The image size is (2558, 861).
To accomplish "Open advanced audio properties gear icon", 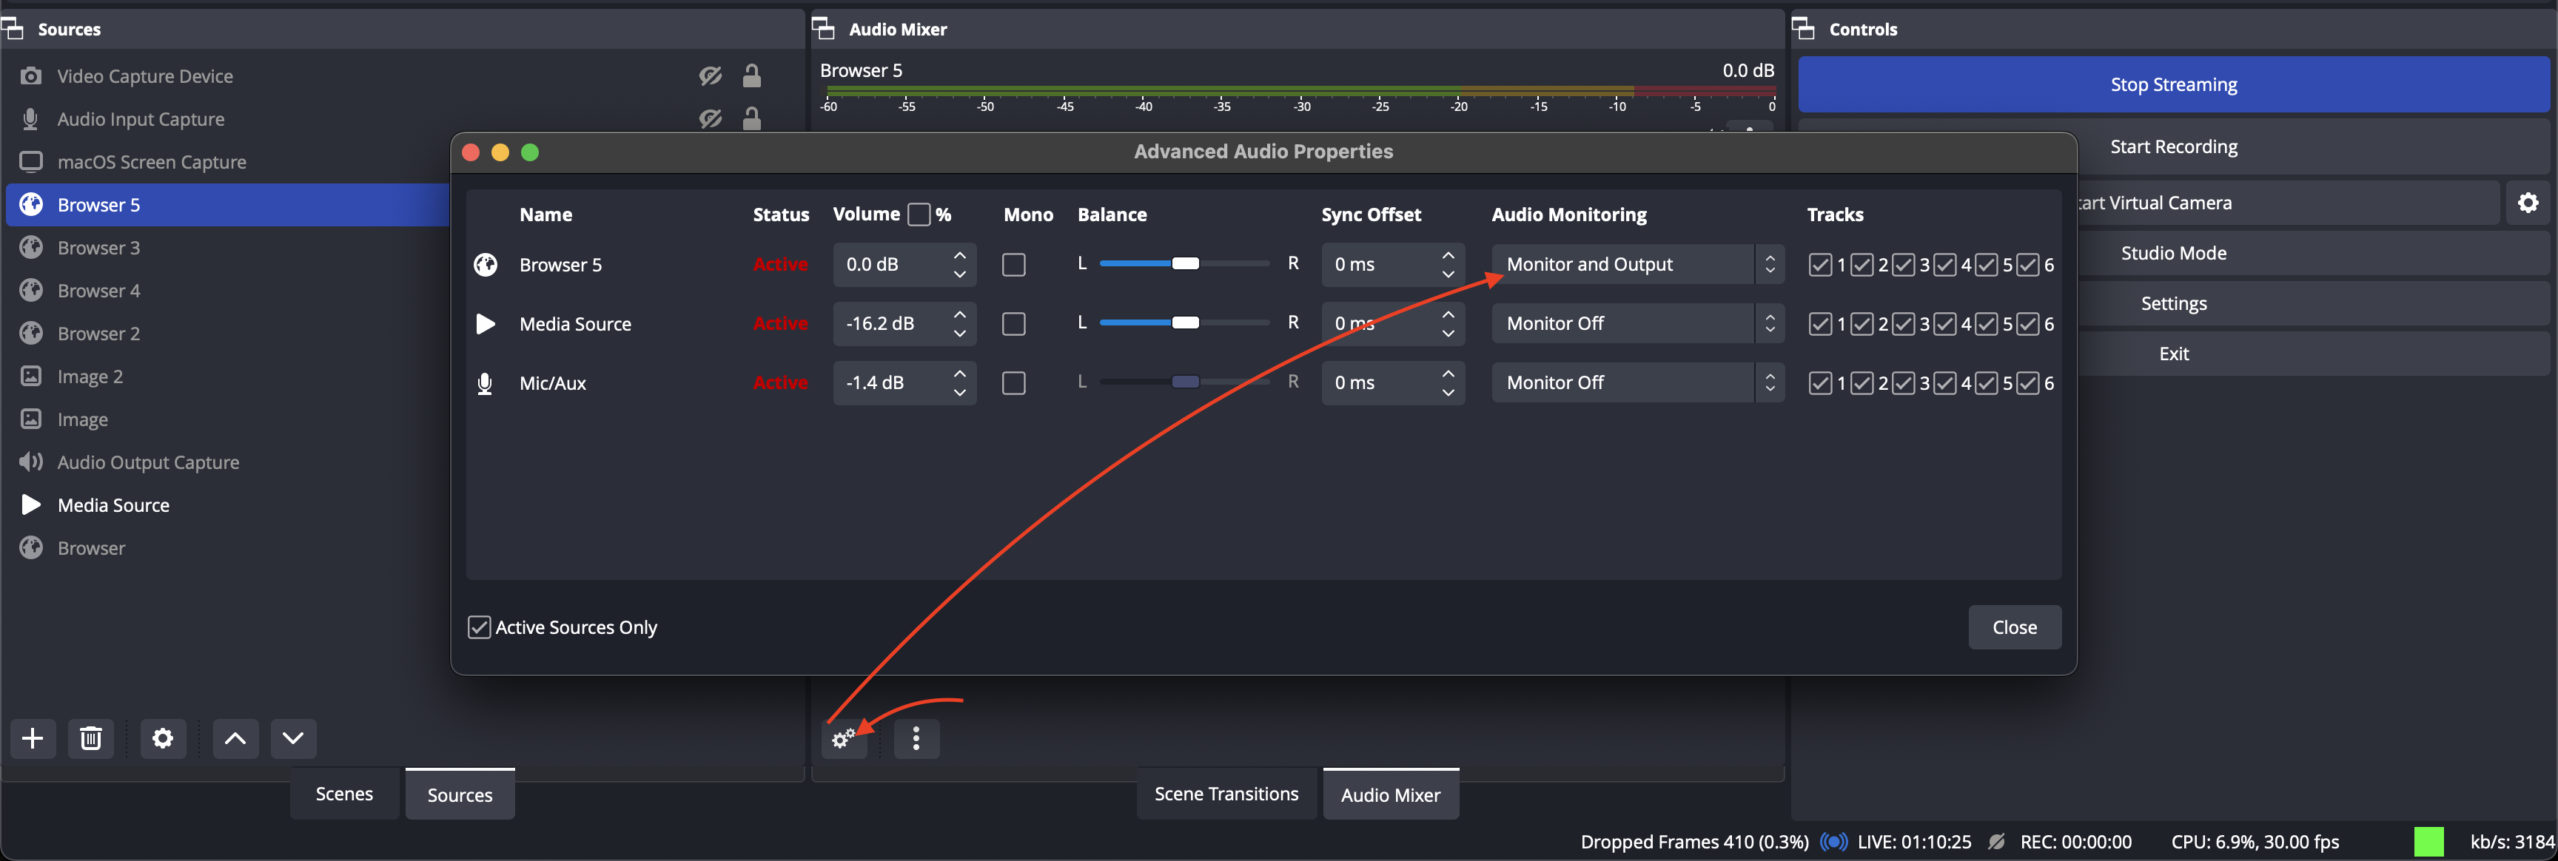I will click(x=843, y=739).
